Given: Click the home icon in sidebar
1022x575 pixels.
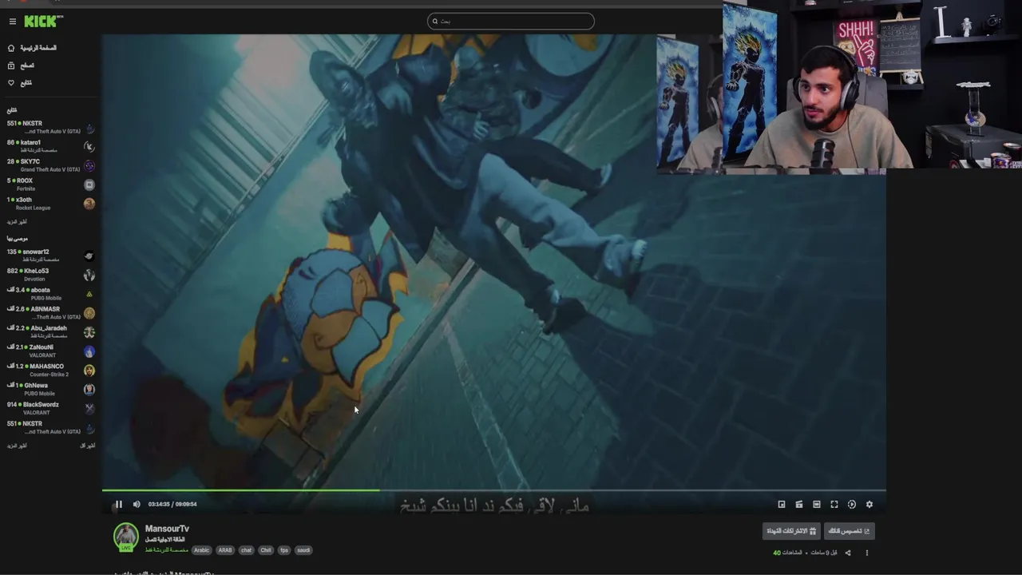Looking at the screenshot, I should (x=11, y=48).
